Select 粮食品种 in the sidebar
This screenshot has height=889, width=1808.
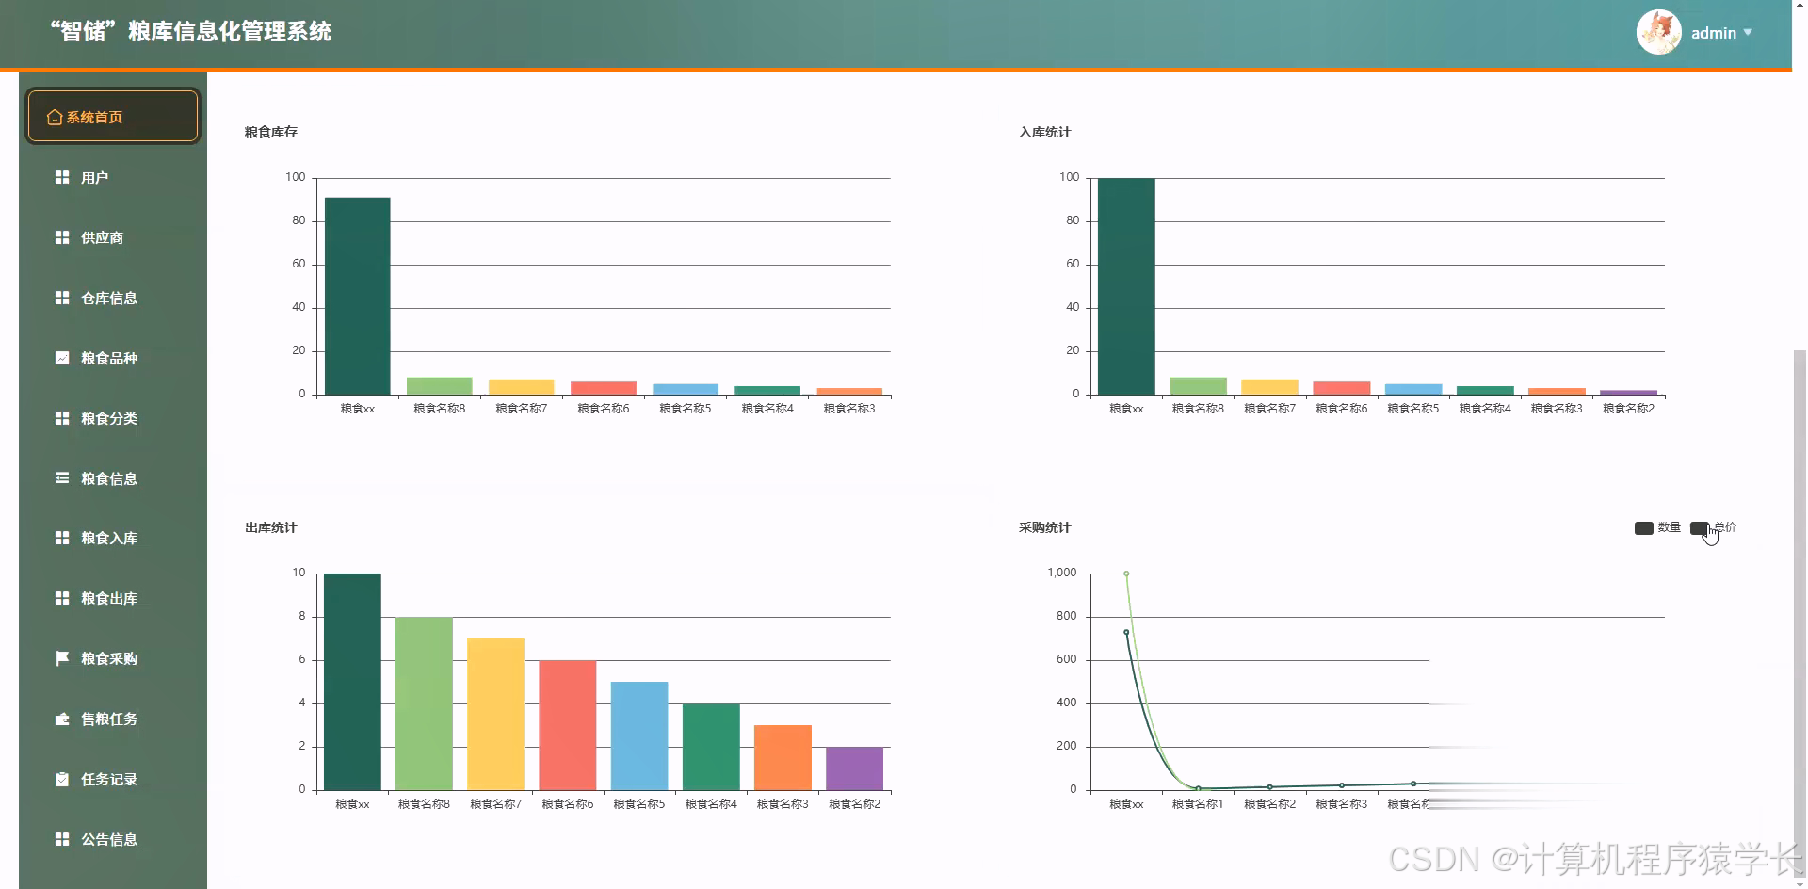[113, 358]
